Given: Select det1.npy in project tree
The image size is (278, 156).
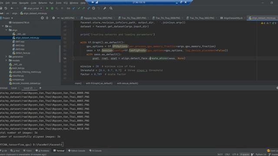Looking at the screenshot, I should (x=20, y=42).
